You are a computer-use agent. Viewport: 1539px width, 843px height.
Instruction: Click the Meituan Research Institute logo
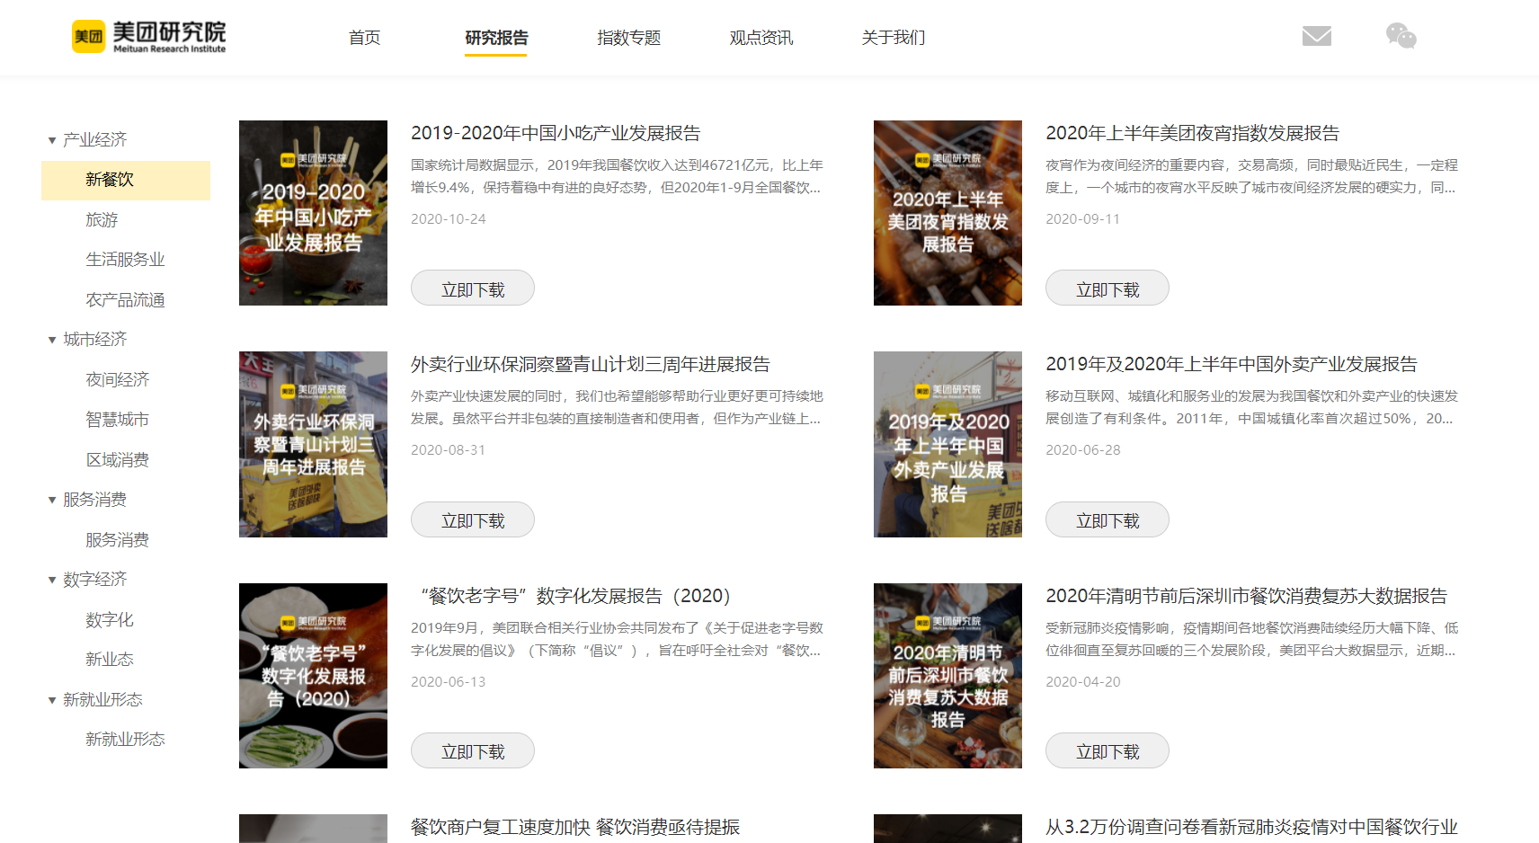coord(148,37)
